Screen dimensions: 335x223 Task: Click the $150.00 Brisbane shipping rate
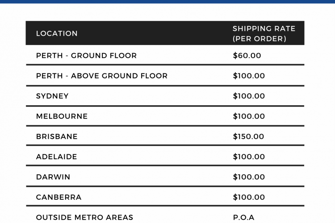pos(248,136)
